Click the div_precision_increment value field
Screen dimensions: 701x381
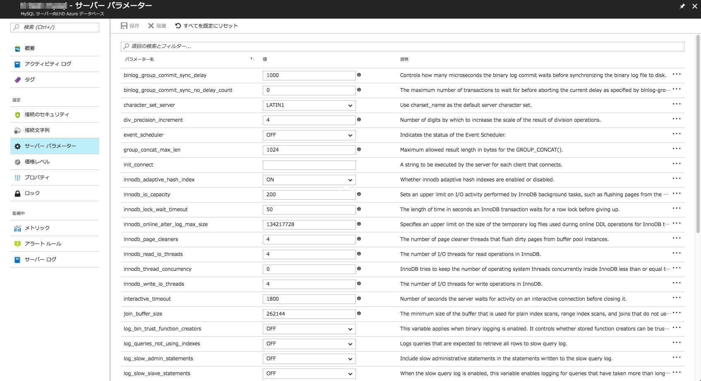click(x=309, y=120)
